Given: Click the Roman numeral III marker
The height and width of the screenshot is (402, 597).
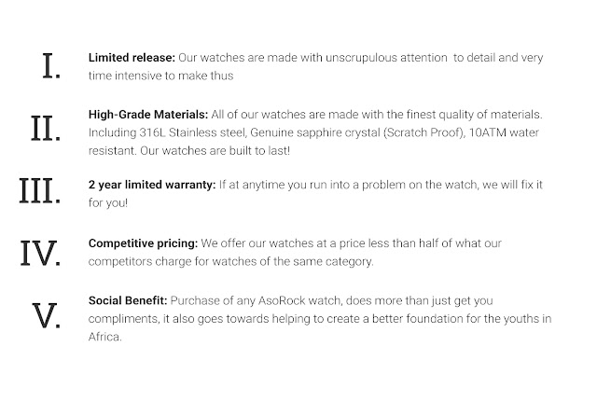Looking at the screenshot, I should (x=39, y=190).
